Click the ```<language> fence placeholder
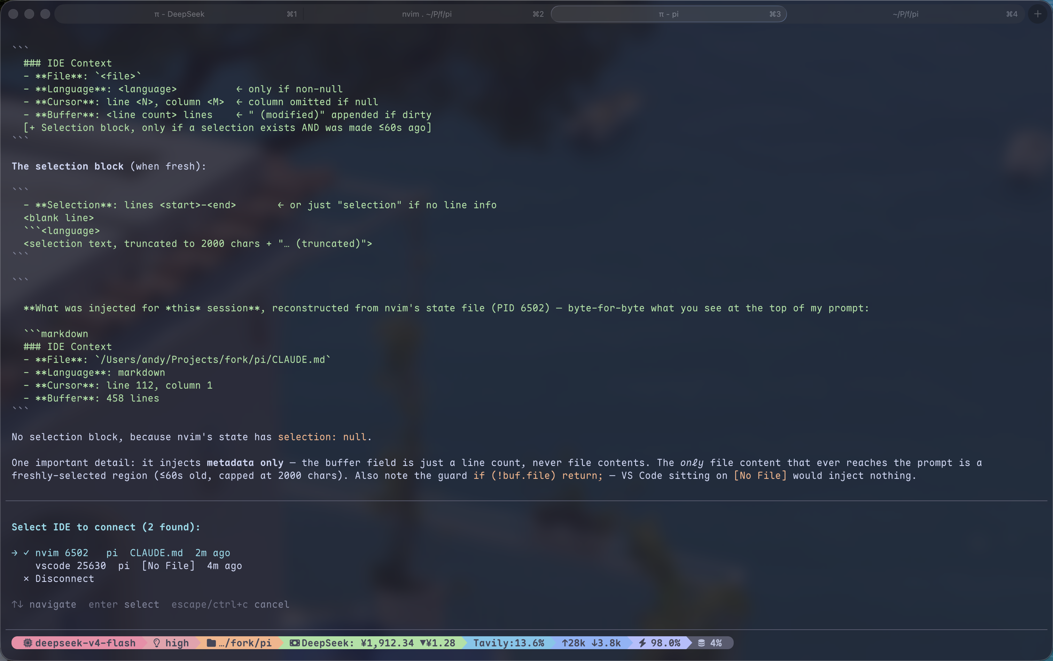The image size is (1053, 661). pyautogui.click(x=62, y=231)
